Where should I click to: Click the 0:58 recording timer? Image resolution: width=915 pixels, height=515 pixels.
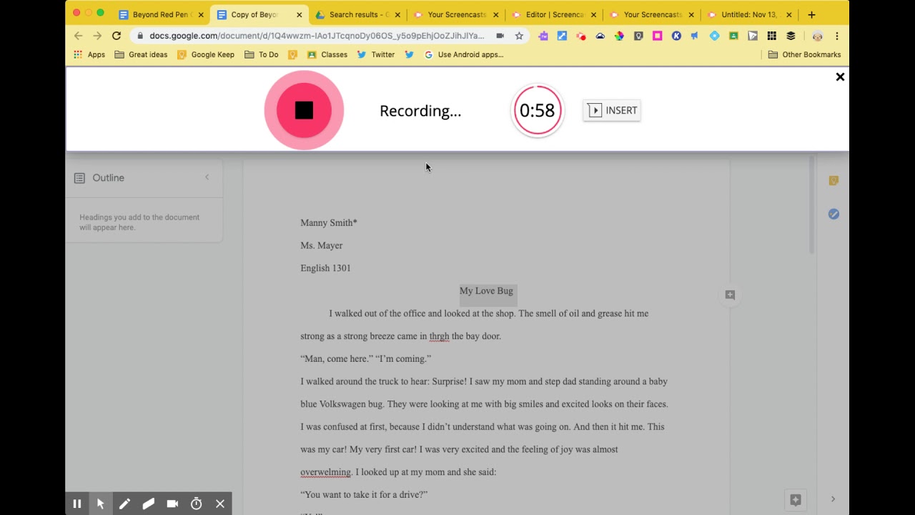(x=537, y=110)
